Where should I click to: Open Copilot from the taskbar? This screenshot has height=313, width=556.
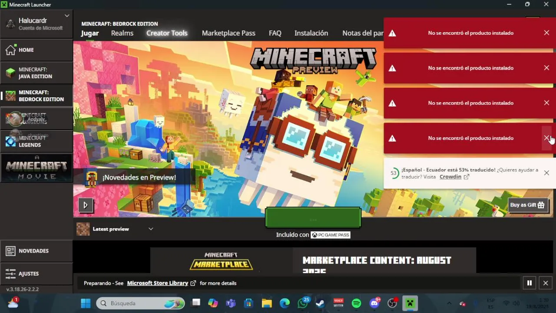point(213,303)
